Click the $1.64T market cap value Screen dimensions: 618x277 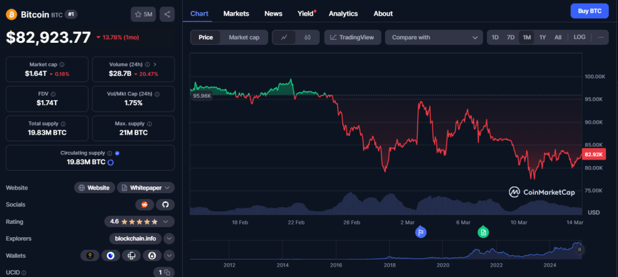tap(36, 74)
